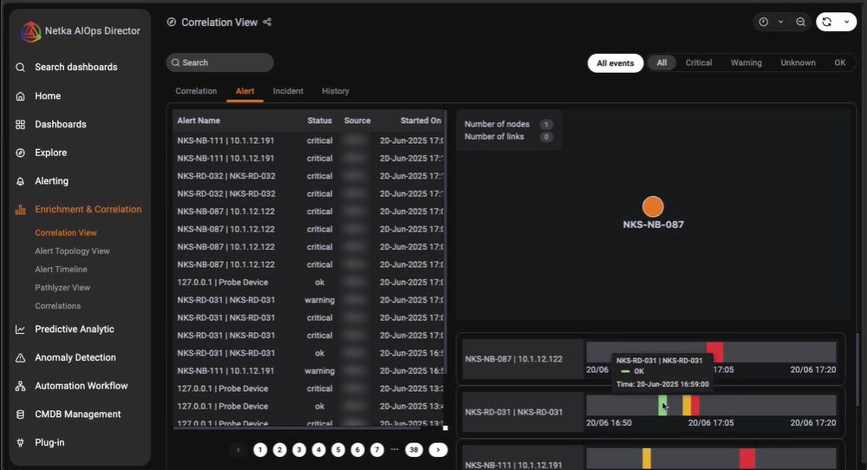Click the Anomaly Detection warning-triangle icon

pos(21,358)
